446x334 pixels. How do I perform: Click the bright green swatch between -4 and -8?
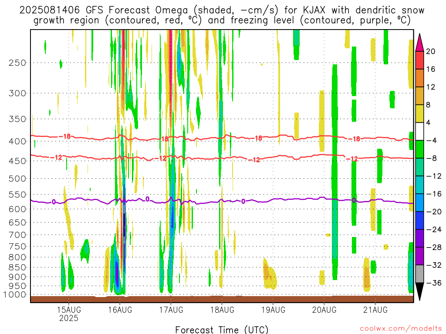pyautogui.click(x=419, y=150)
